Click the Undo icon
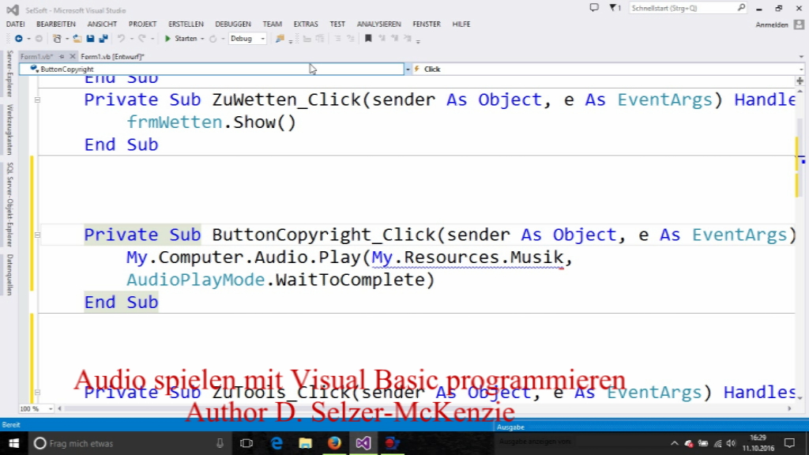Viewport: 809px width, 455px height. click(122, 38)
